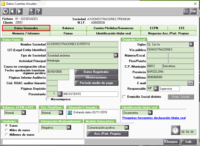Viewport: 200px width, 146px height.
Task: Click LEI (Legal Entity Identifier) field
Action: point(82,50)
